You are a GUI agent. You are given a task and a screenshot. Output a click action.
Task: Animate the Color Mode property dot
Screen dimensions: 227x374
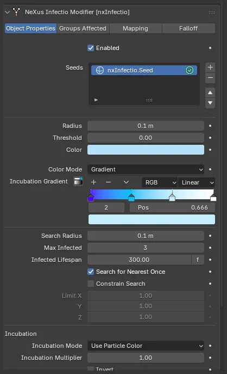[210, 169]
